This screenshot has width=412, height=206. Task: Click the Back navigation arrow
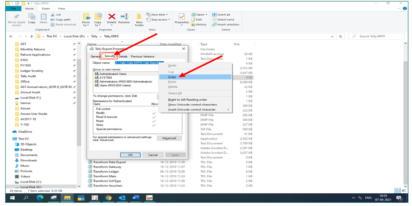tap(11, 37)
